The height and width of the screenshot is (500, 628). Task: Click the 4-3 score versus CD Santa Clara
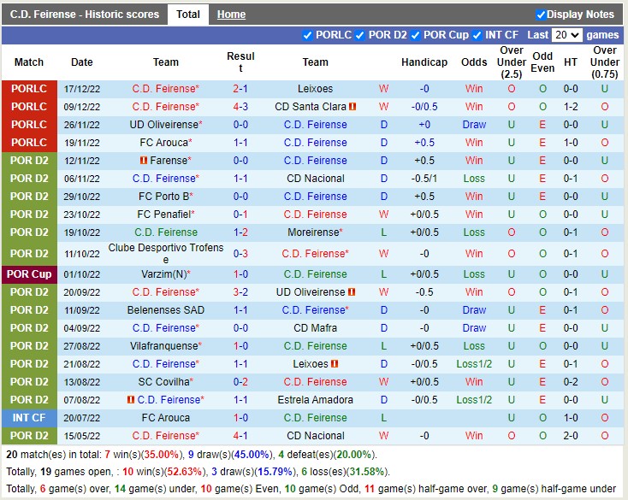pyautogui.click(x=240, y=107)
